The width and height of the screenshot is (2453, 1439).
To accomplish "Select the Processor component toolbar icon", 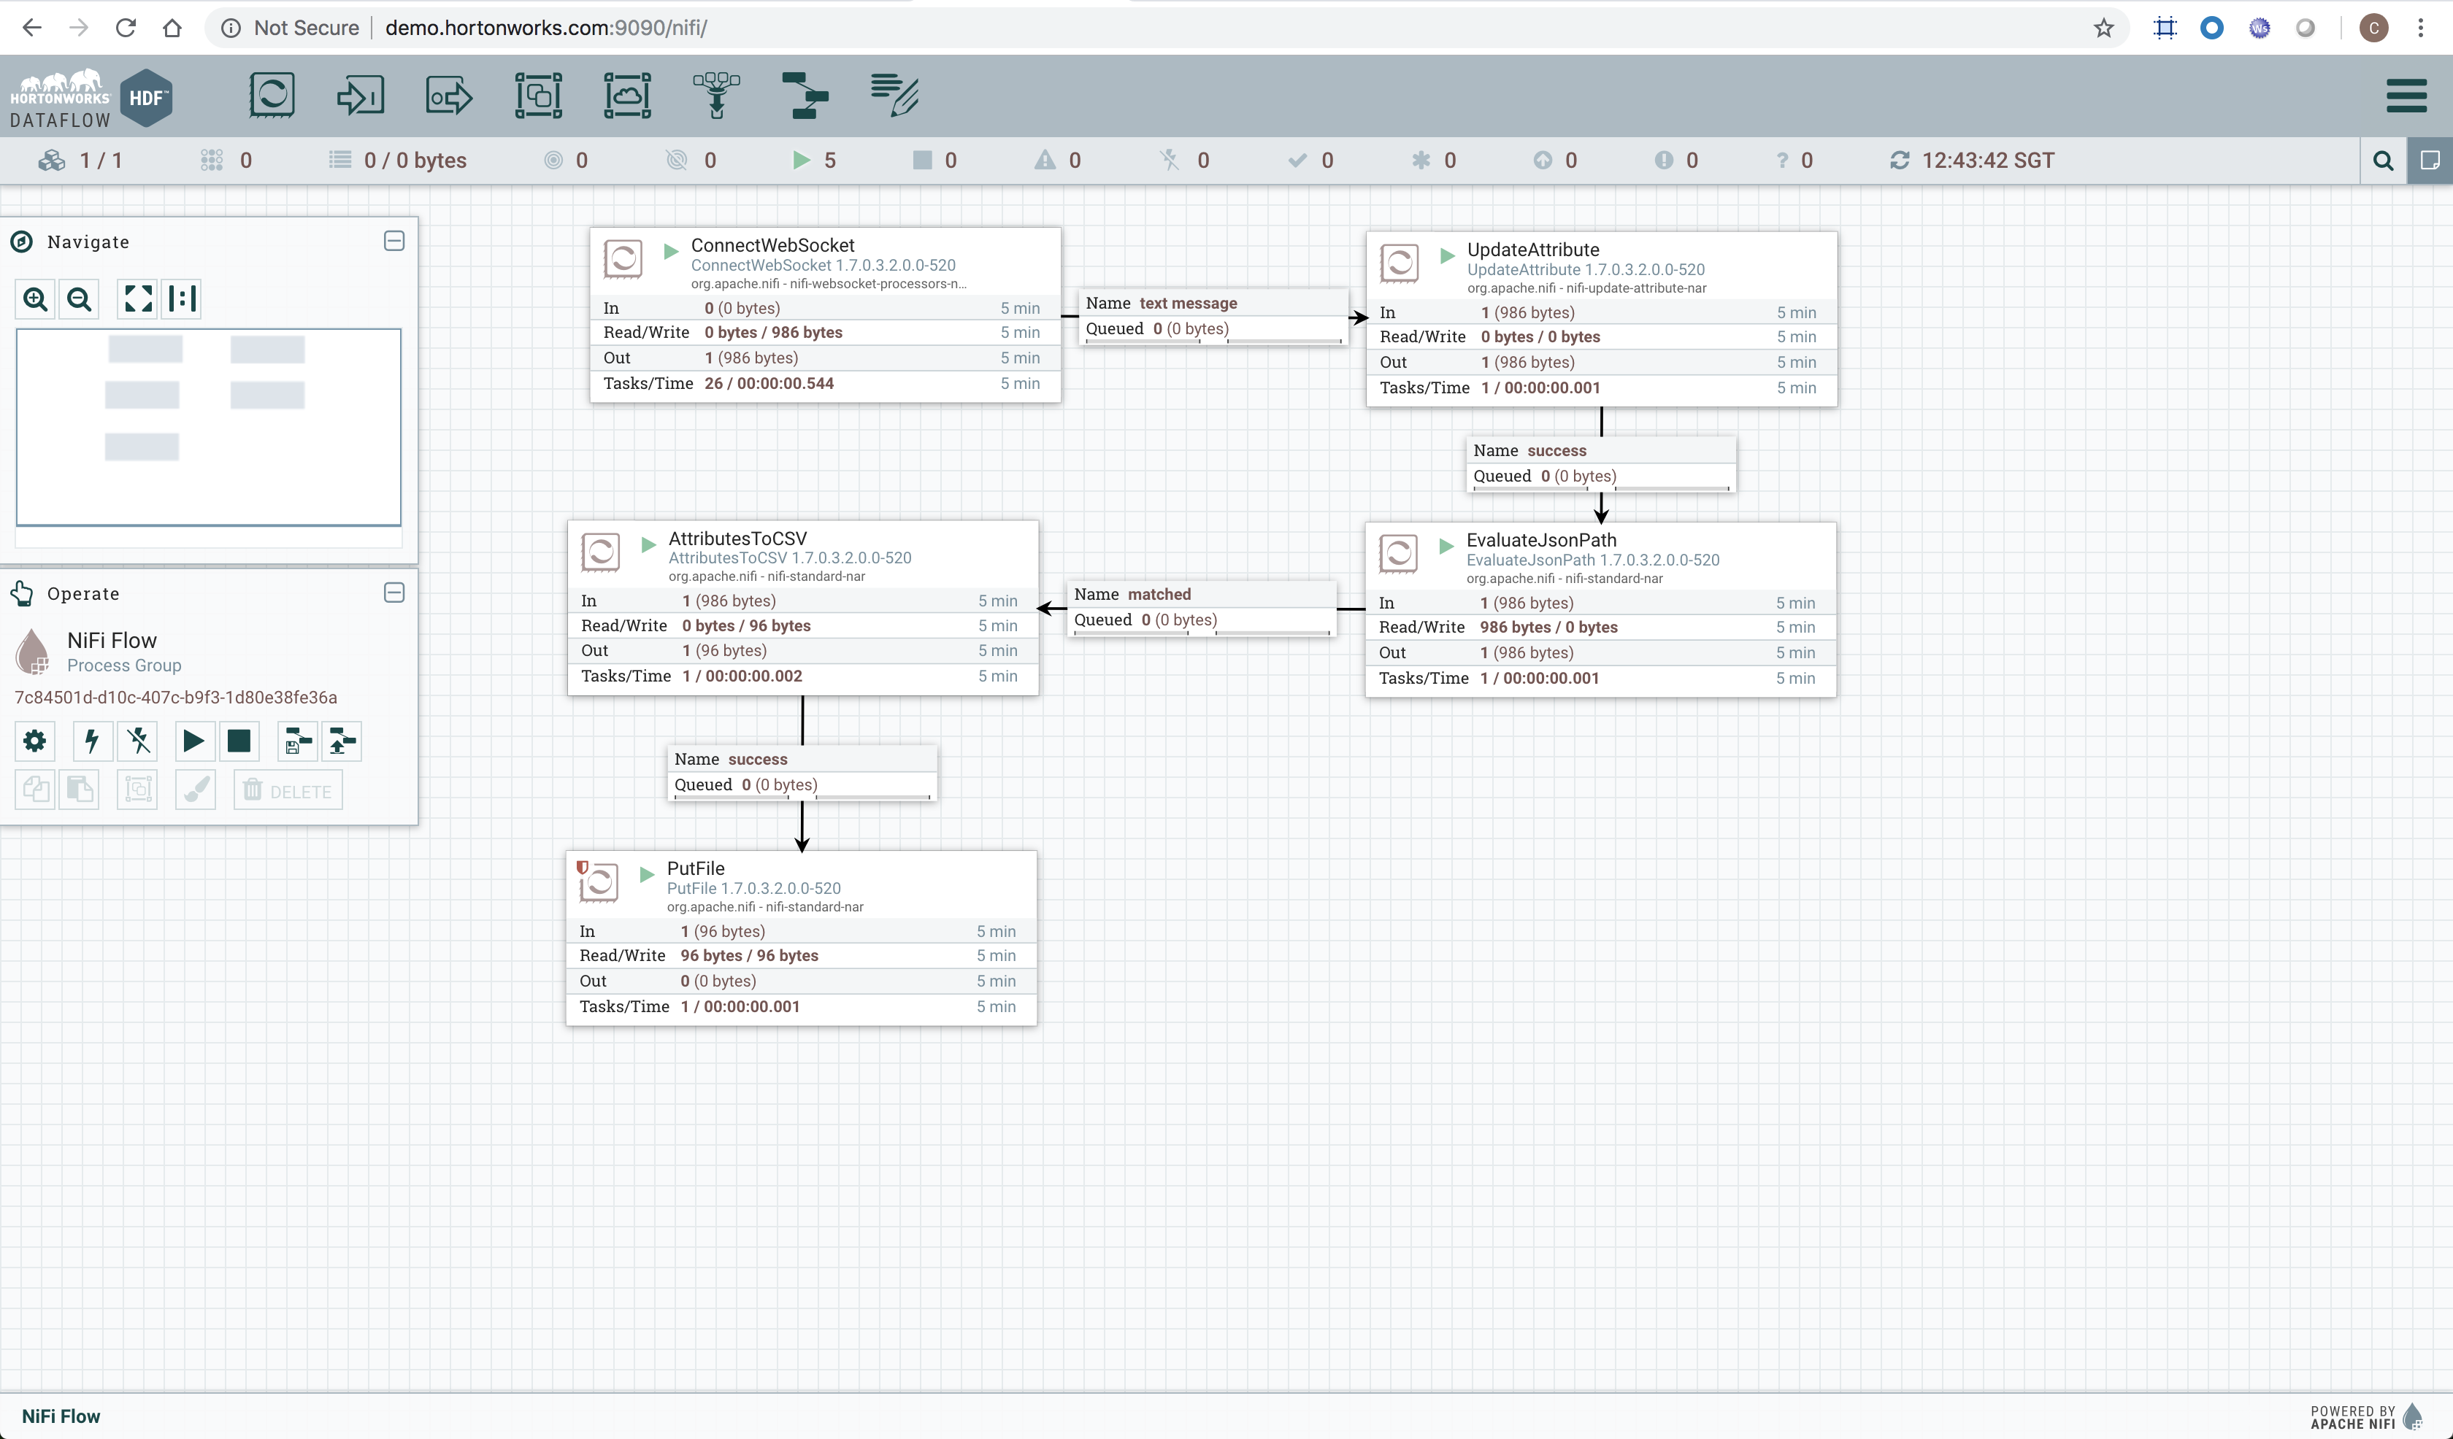I will [x=272, y=96].
